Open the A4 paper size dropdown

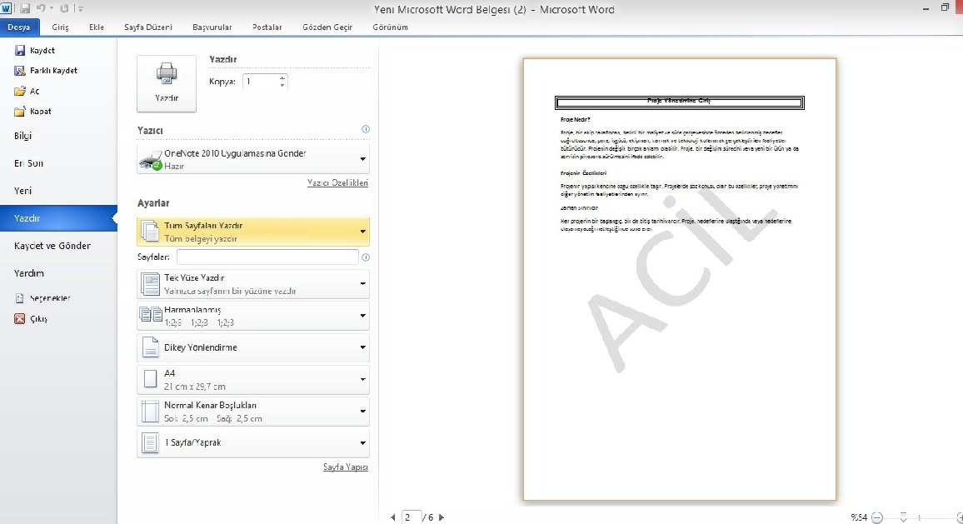(253, 380)
